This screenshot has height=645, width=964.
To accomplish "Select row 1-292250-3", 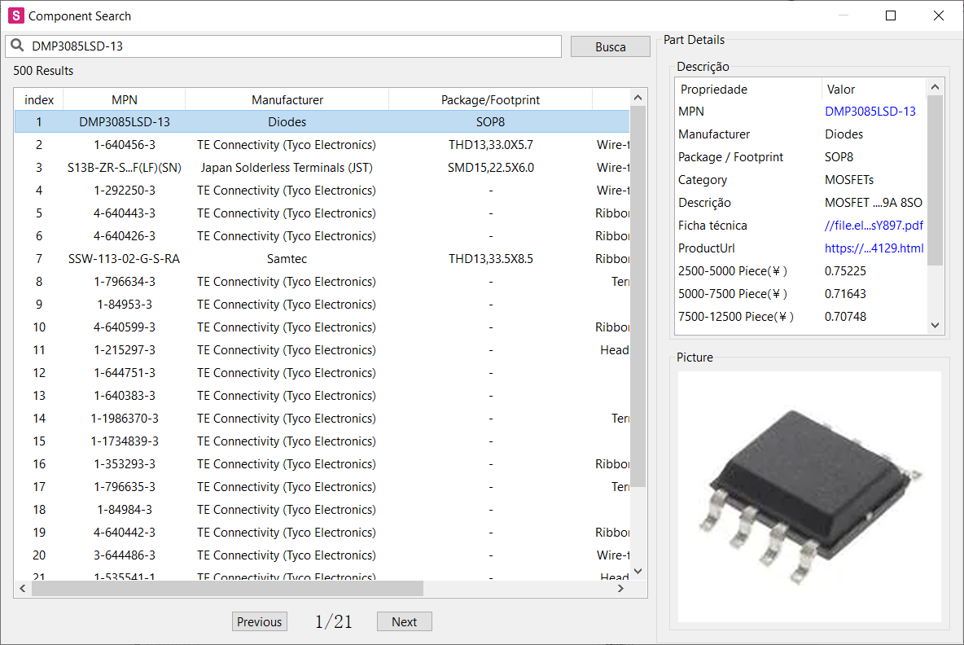I will pos(322,191).
